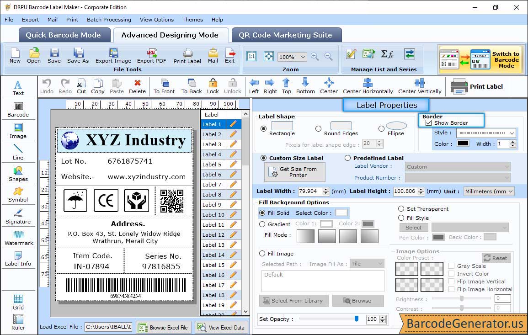This screenshot has height=335, width=528.
Task: Click View Excel Data button
Action: pos(221,328)
